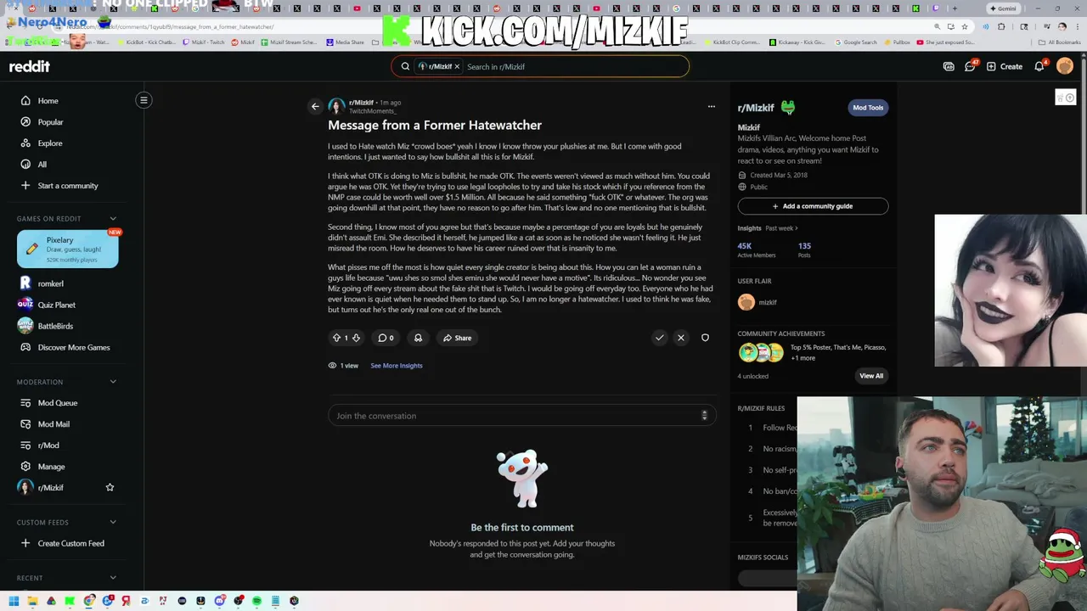Click the mizkif user flair
Viewport: 1087px width, 611px height.
758,302
